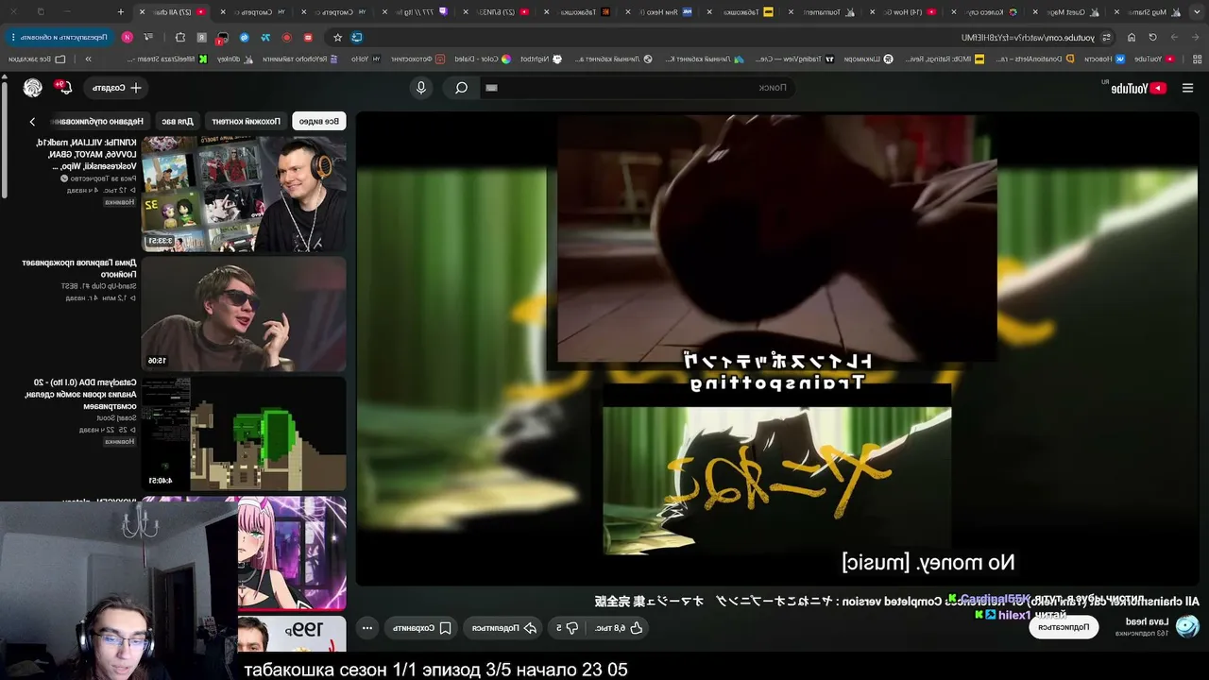Go forward using the browser forward arrow
1209x680 pixels.
[x=1174, y=37]
